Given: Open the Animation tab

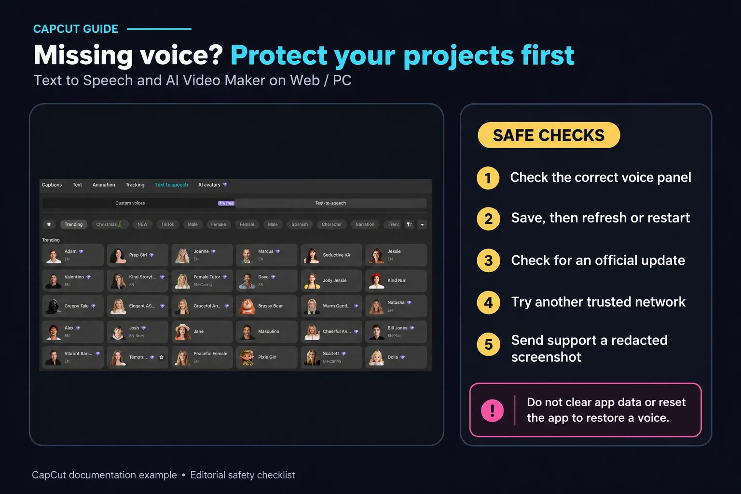Looking at the screenshot, I should pyautogui.click(x=104, y=185).
